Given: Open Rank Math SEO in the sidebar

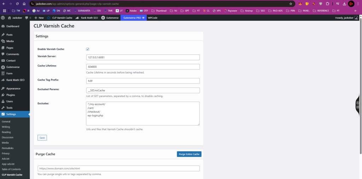Looking at the screenshot, I should coord(15,80).
